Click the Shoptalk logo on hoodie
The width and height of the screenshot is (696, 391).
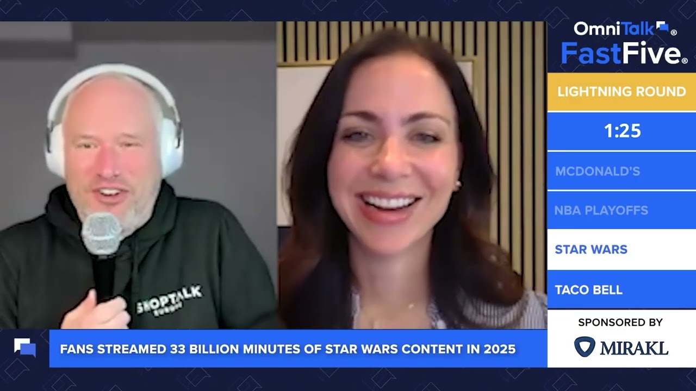[169, 301]
